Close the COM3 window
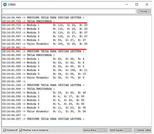 [147, 4]
